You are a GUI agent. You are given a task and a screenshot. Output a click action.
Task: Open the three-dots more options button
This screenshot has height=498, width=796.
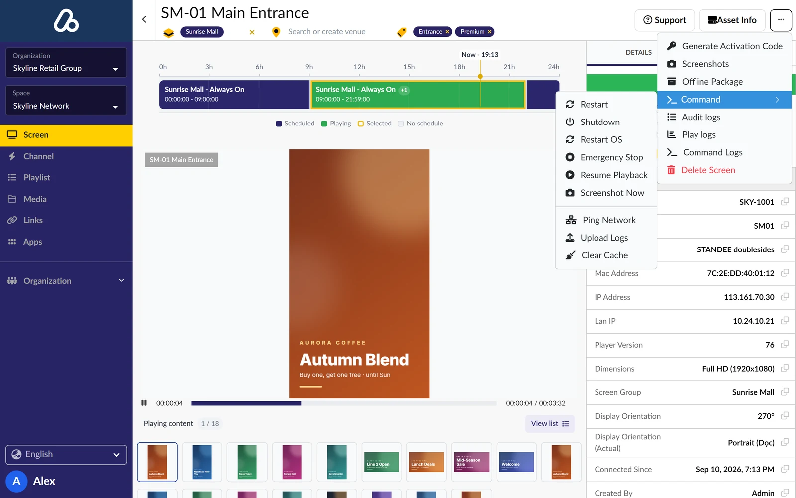point(781,20)
